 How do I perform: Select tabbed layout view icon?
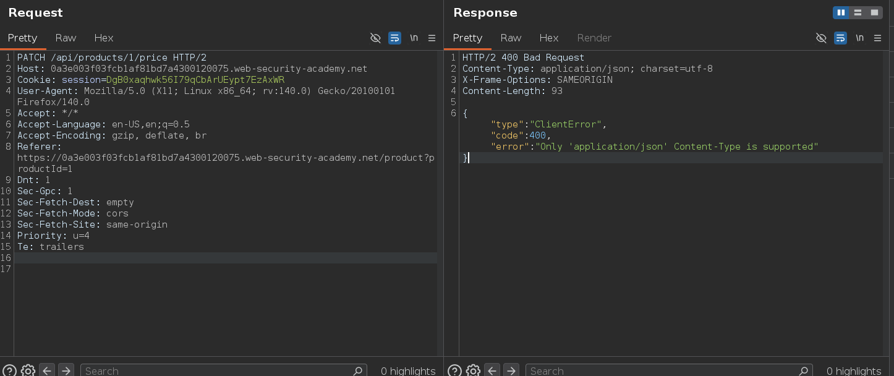click(874, 12)
